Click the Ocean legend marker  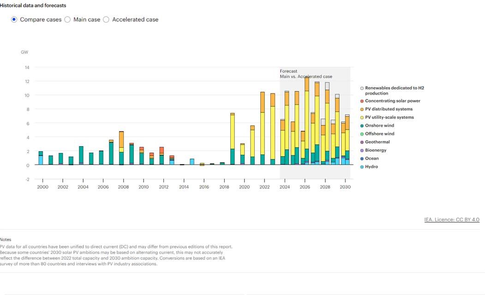pos(362,159)
